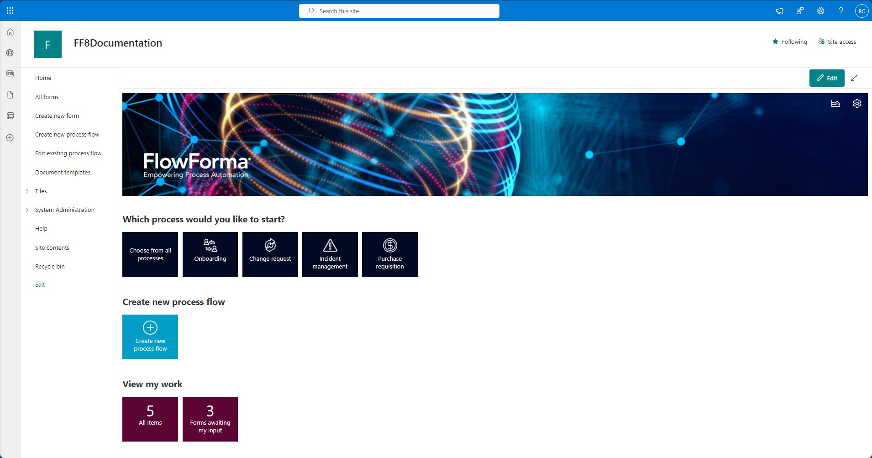Open the 3 Forms awaiting my input tile
Viewport: 872px width, 458px height.
210,419
